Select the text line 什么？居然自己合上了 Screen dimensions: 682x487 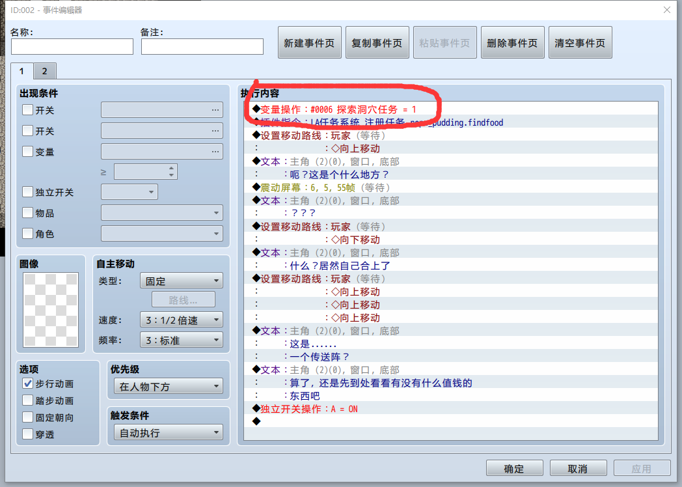click(x=450, y=266)
